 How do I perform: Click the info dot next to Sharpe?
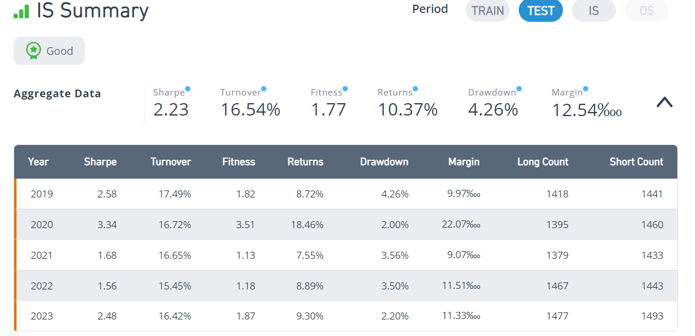[x=187, y=88]
